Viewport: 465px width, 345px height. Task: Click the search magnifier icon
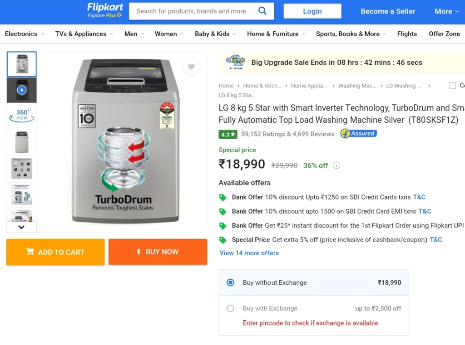262,11
